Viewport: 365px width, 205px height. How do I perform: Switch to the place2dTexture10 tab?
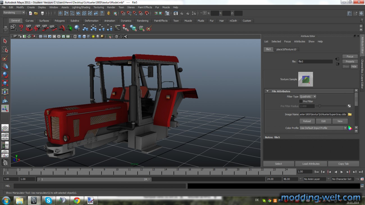click(x=286, y=49)
